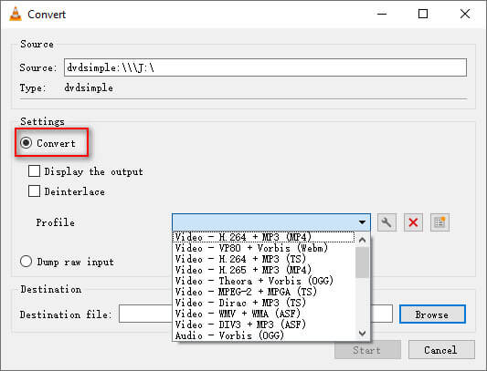
Task: Close the Convert window
Action: point(465,14)
